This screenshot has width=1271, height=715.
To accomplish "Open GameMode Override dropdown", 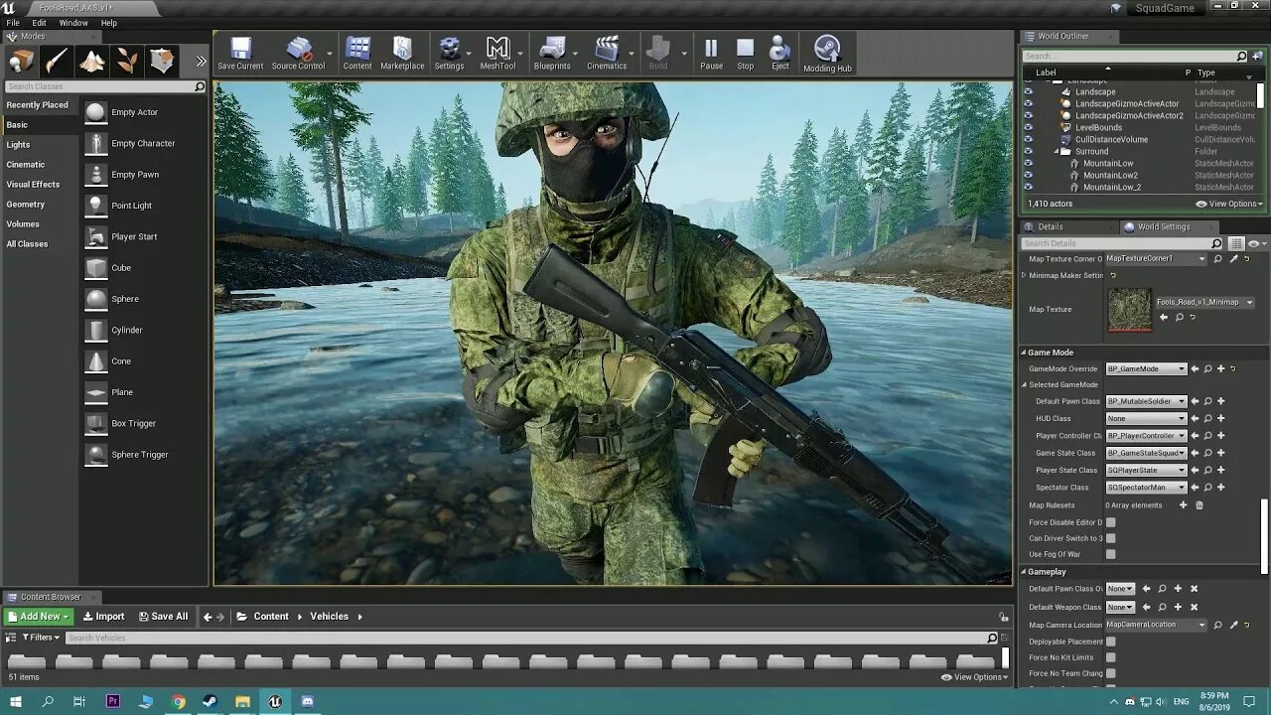I will (1146, 368).
